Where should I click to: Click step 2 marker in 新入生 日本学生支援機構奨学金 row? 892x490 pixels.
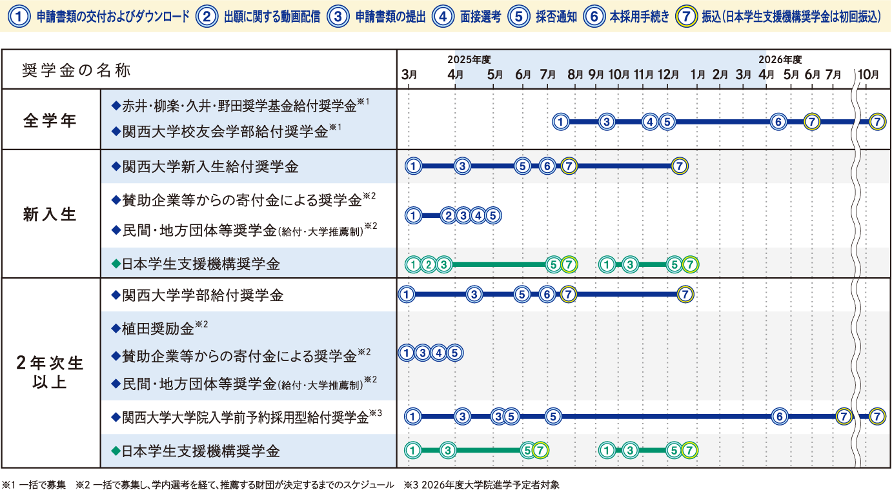[x=428, y=264]
